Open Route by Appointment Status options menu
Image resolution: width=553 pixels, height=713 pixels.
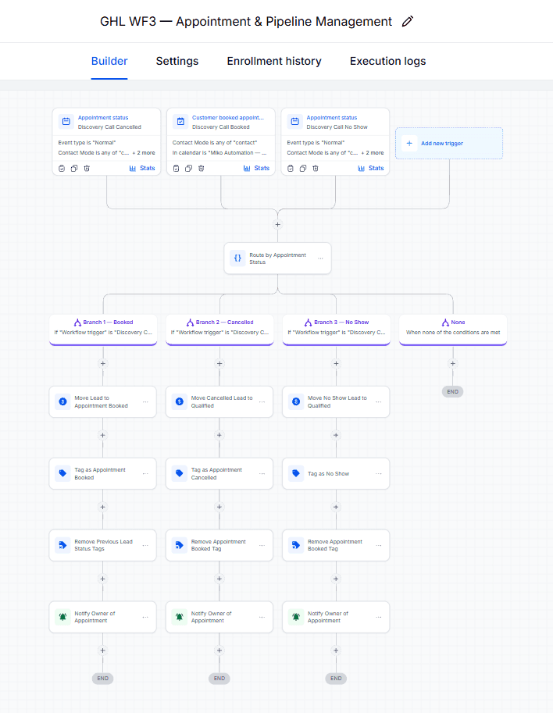[320, 258]
